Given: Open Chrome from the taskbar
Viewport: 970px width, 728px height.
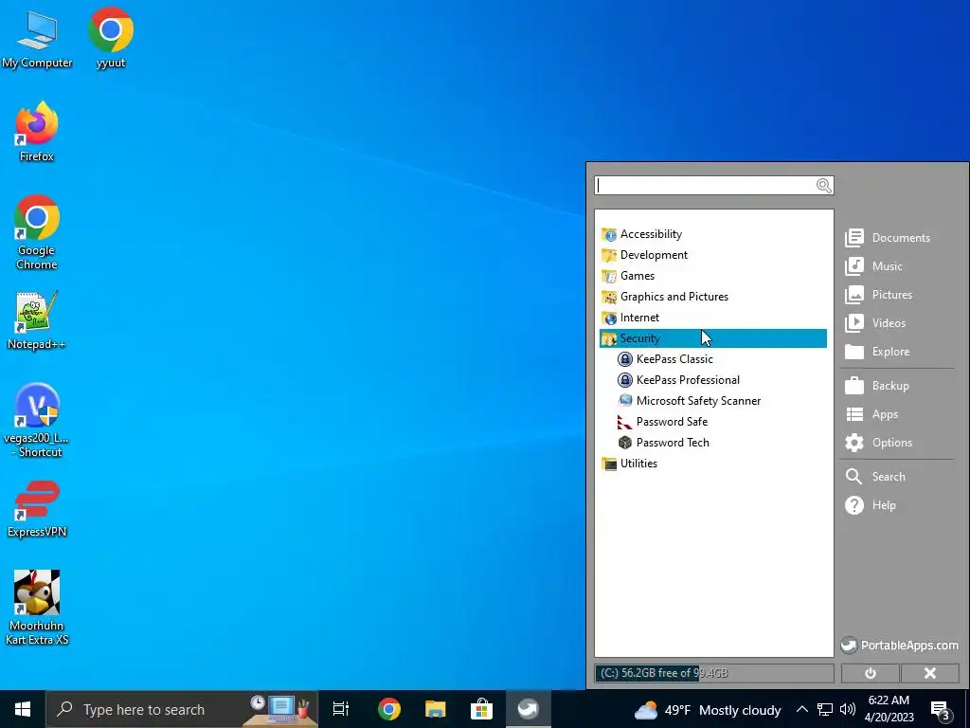Looking at the screenshot, I should (x=389, y=709).
